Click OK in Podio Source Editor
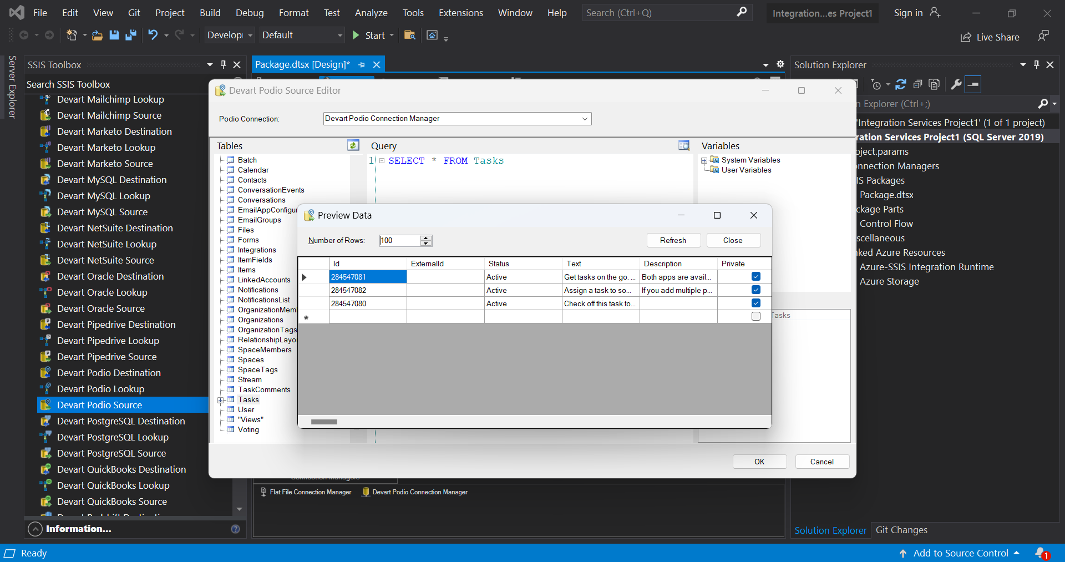 tap(759, 462)
